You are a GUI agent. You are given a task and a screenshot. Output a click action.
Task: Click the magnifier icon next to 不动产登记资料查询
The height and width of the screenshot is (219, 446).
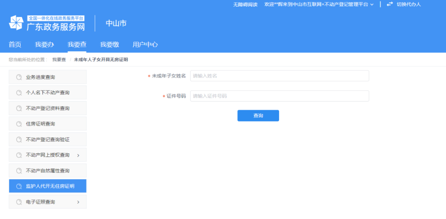[19, 108]
